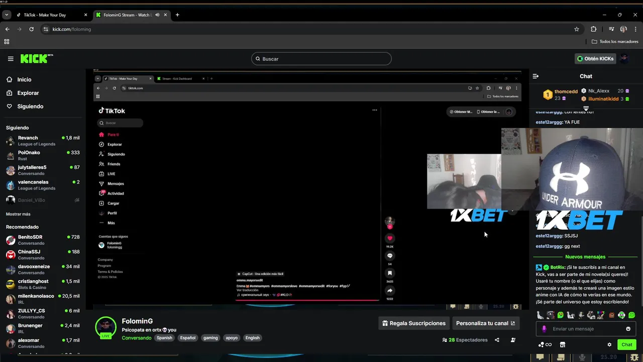Go back in browser history
The image size is (643, 362).
[x=7, y=29]
